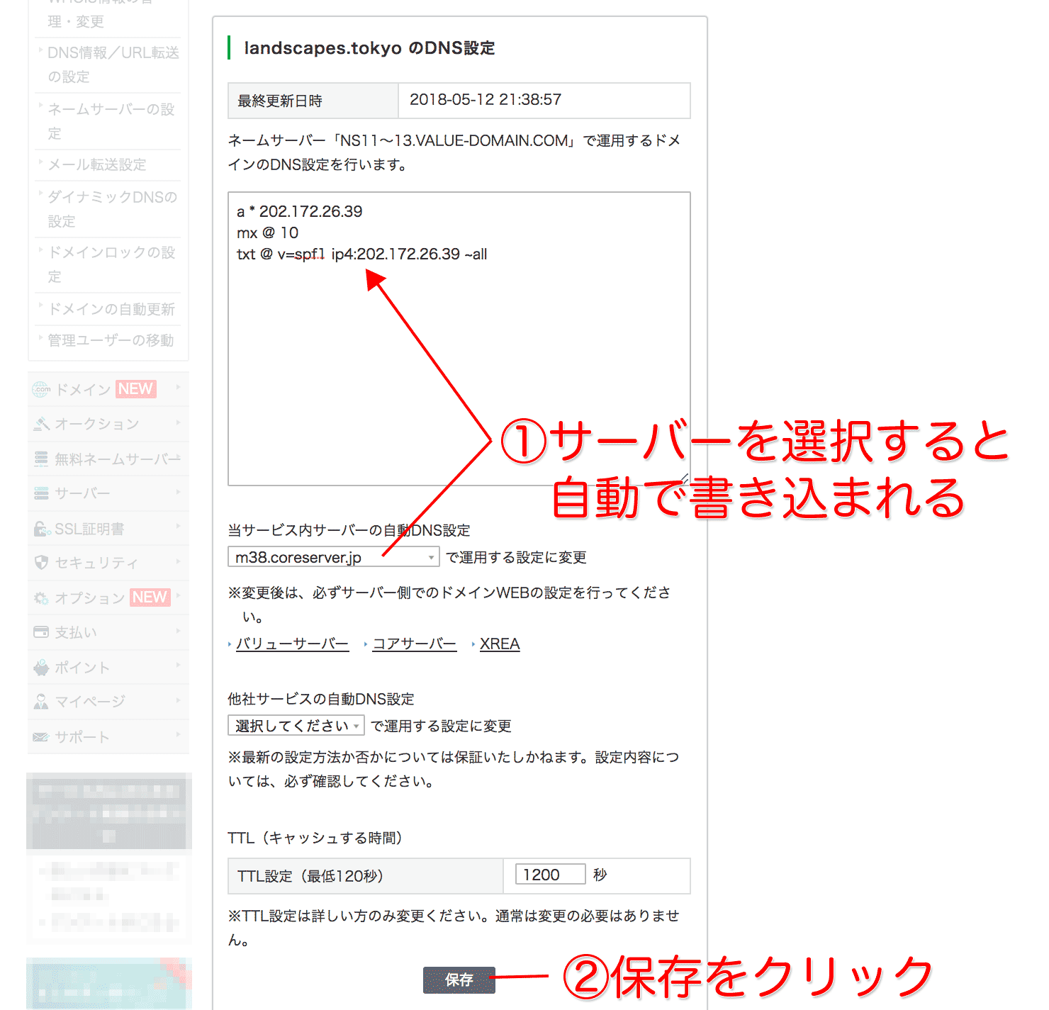Open the XREA link

pyautogui.click(x=500, y=644)
